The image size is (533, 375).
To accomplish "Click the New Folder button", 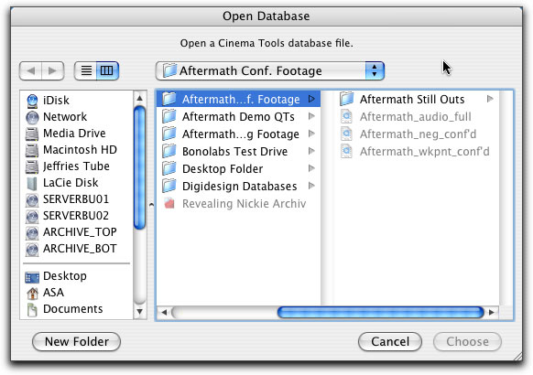I will [77, 341].
